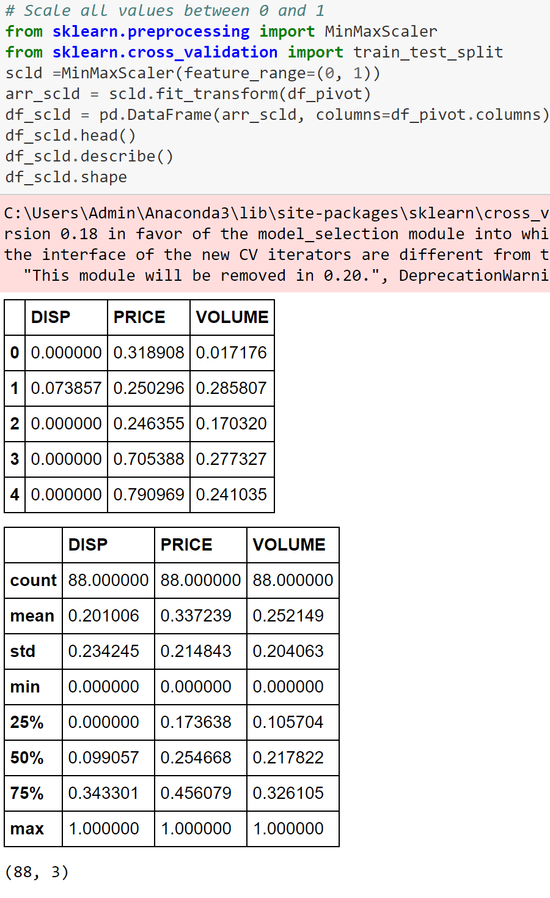This screenshot has height=898, width=550.
Task: Select the VOLUME value 0.285807
Action: pos(232,388)
